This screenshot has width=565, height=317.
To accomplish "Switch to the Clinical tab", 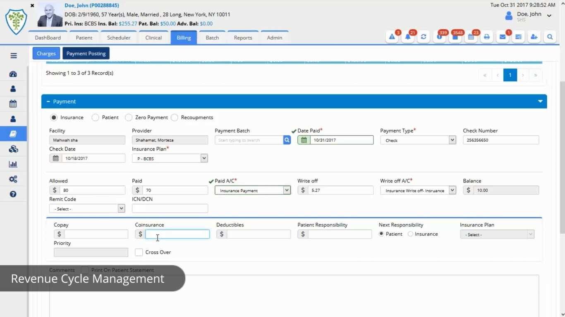I will (x=153, y=38).
